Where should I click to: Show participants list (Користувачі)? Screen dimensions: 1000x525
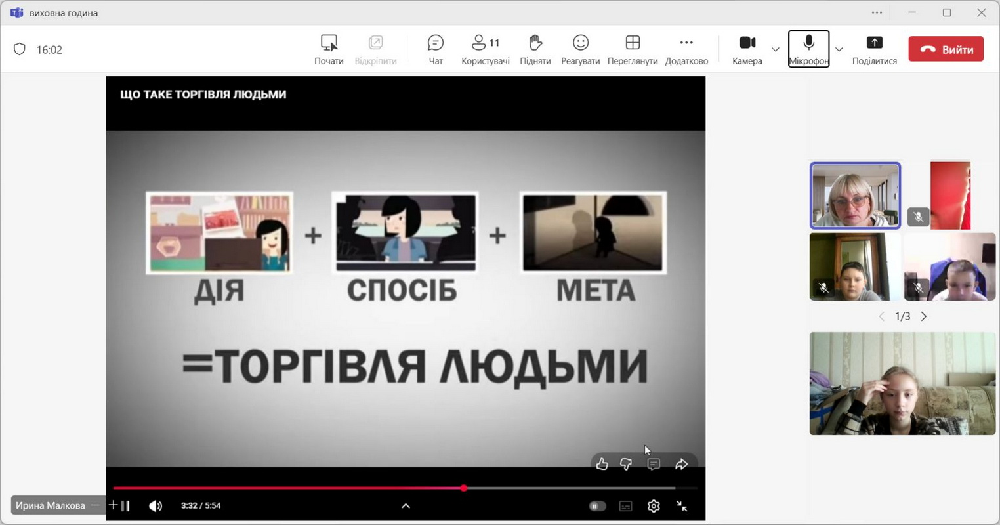click(x=485, y=50)
